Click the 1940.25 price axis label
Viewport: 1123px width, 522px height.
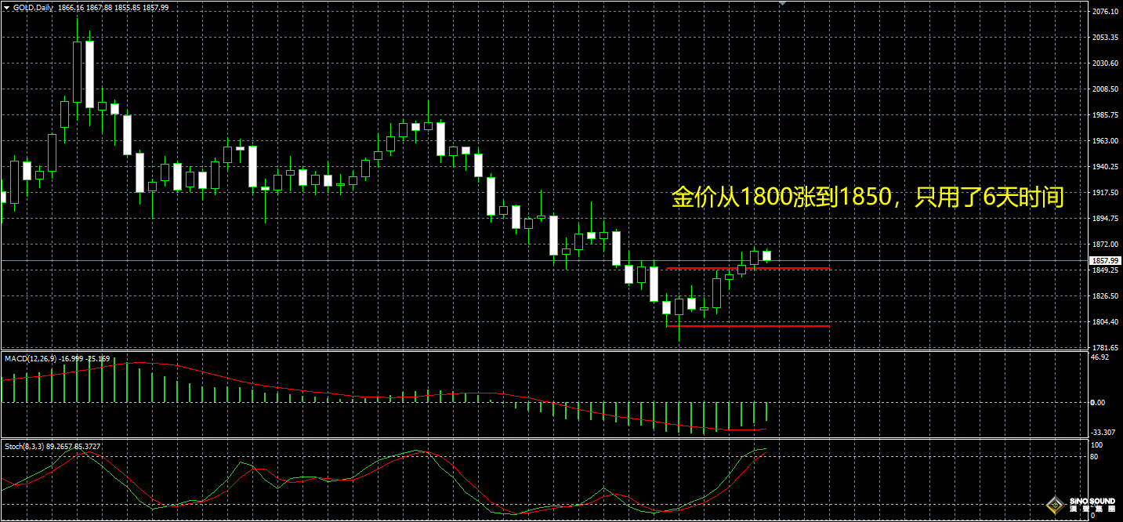[1104, 167]
